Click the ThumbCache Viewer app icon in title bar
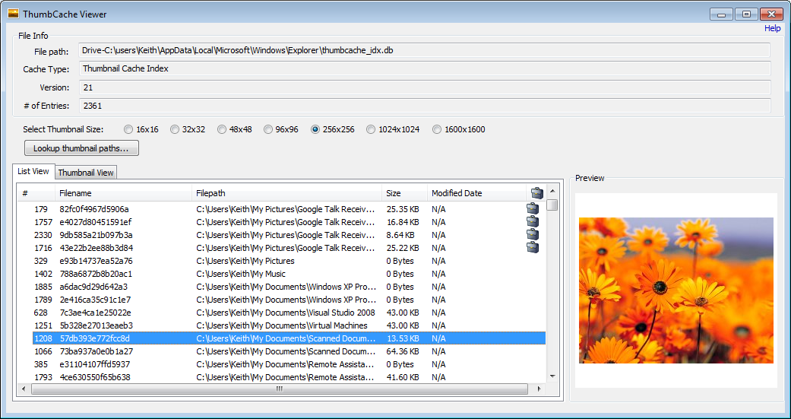The height and width of the screenshot is (419, 791). click(x=13, y=14)
